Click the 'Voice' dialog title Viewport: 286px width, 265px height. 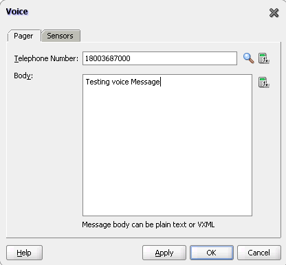point(17,12)
